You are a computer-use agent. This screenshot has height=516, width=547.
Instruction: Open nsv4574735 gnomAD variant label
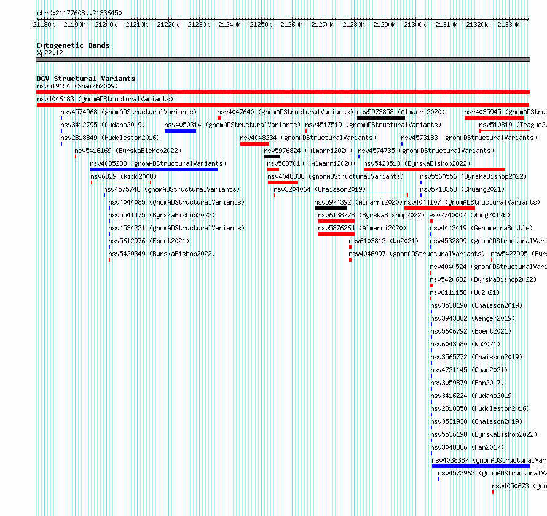coord(427,150)
